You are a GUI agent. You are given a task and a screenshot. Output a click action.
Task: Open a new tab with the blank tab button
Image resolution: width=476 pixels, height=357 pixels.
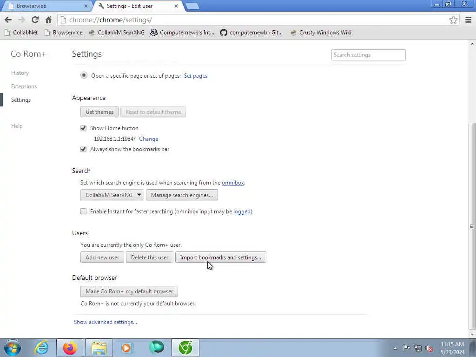192,6
